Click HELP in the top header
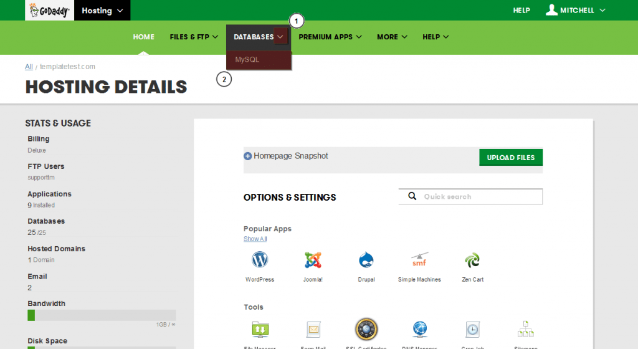 coord(521,11)
